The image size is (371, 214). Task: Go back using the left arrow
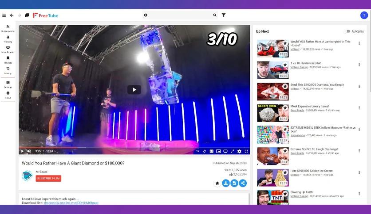point(12,15)
